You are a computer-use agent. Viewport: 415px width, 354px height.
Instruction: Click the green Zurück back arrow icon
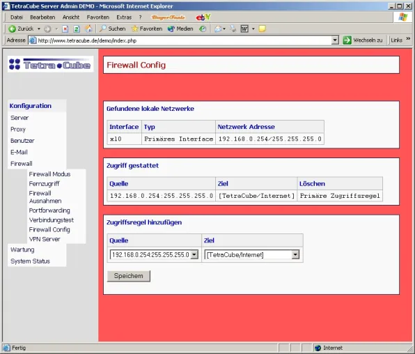(12, 29)
